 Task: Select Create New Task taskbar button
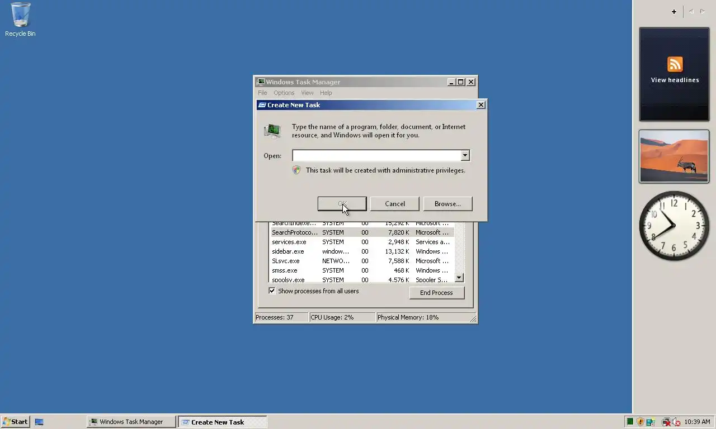coord(222,422)
